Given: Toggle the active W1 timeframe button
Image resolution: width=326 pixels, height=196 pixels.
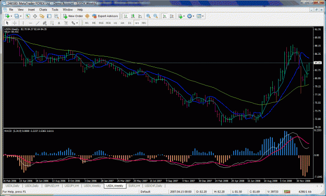Looking at the screenshot, I should click(x=137, y=23).
